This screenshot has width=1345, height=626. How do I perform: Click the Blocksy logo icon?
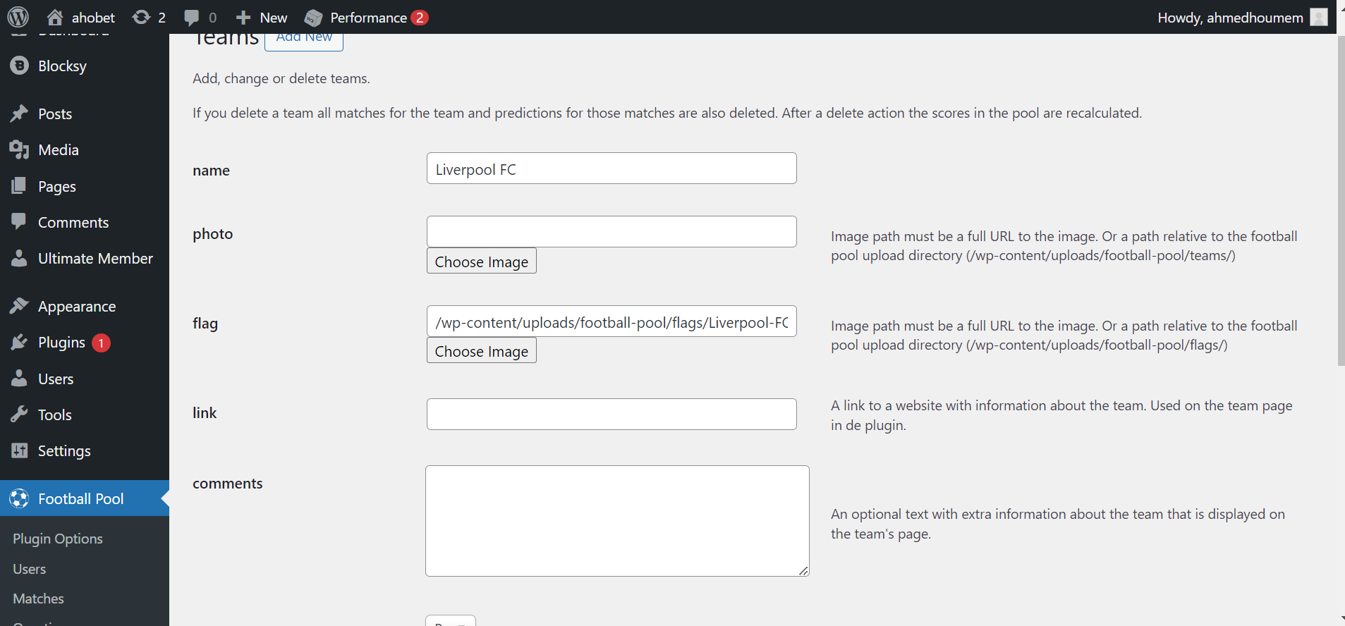(x=19, y=66)
